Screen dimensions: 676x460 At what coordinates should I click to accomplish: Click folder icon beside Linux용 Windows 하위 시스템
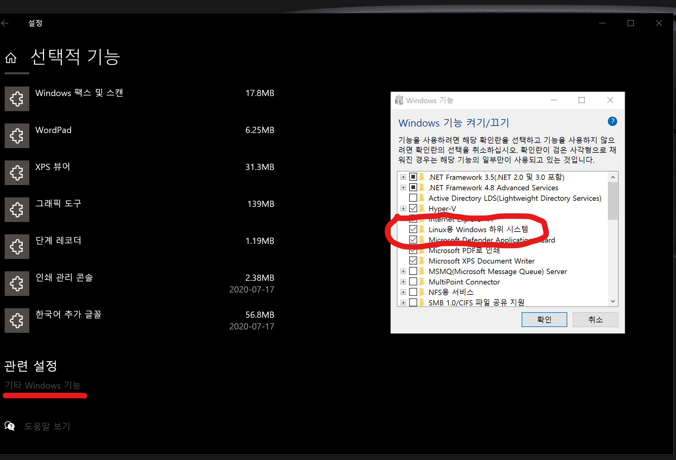pyautogui.click(x=422, y=229)
